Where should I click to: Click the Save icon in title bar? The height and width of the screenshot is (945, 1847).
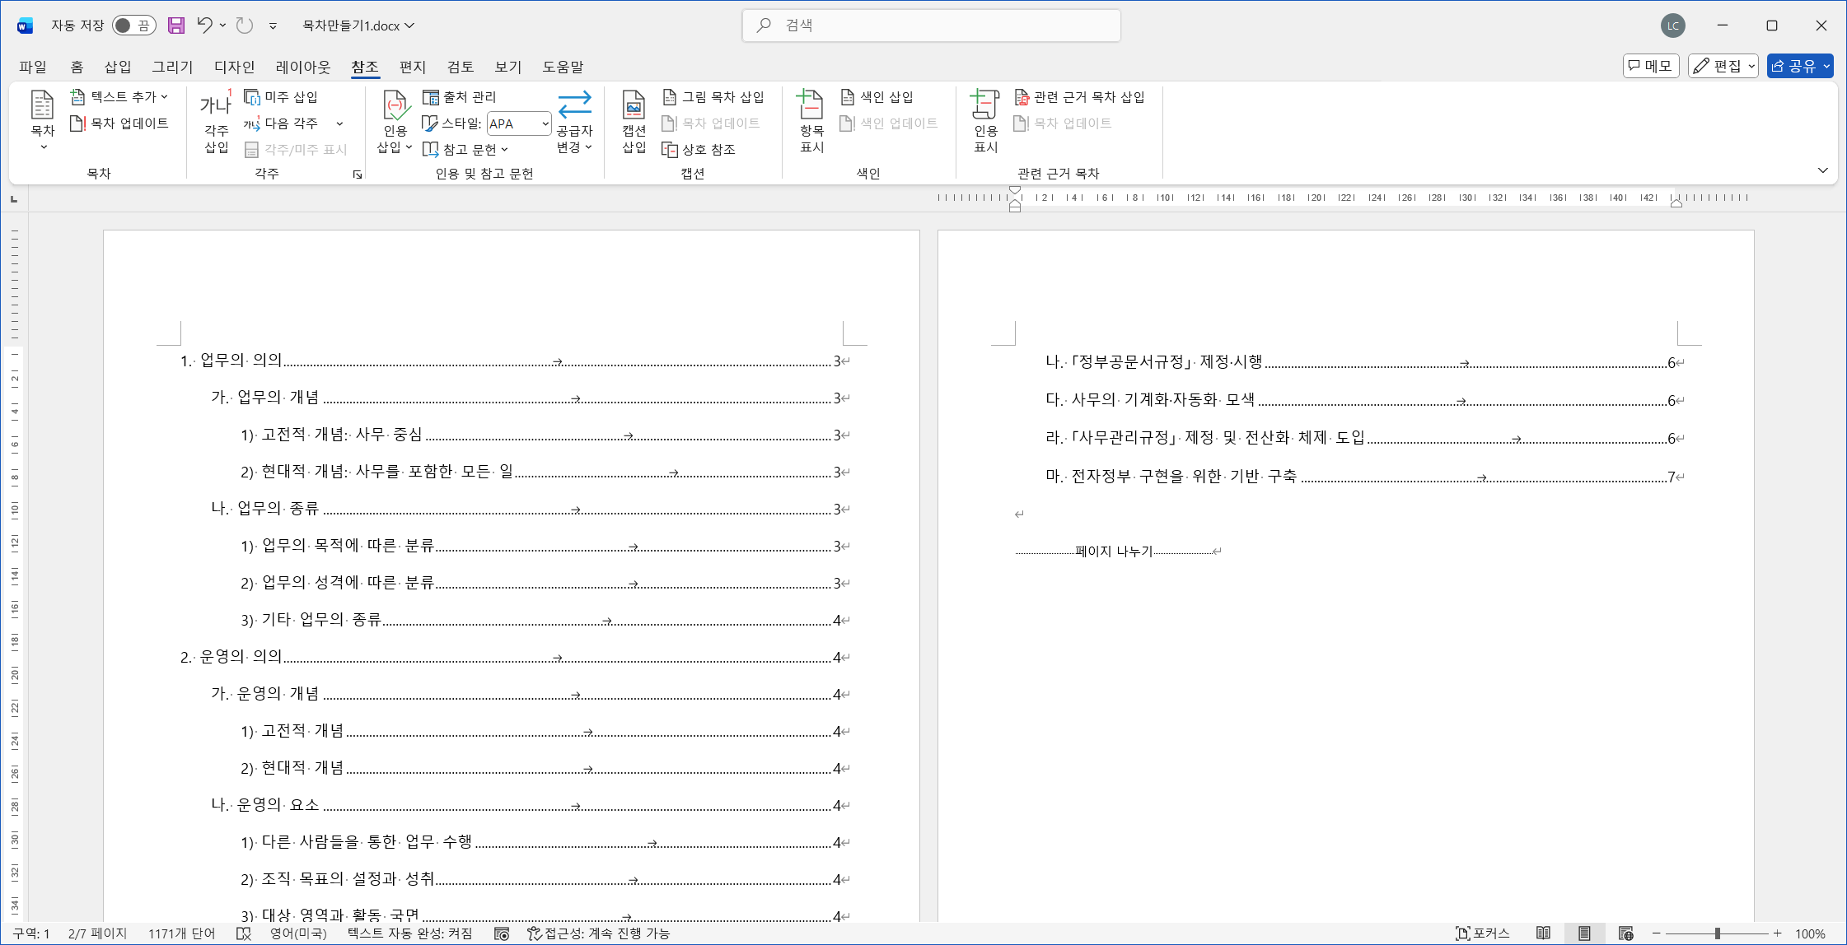175,26
